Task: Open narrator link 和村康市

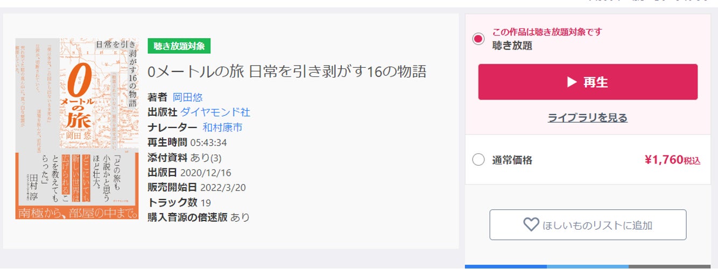Action: [222, 128]
